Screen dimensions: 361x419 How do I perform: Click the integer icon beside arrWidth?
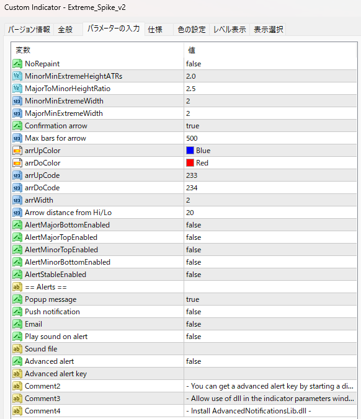(17, 200)
